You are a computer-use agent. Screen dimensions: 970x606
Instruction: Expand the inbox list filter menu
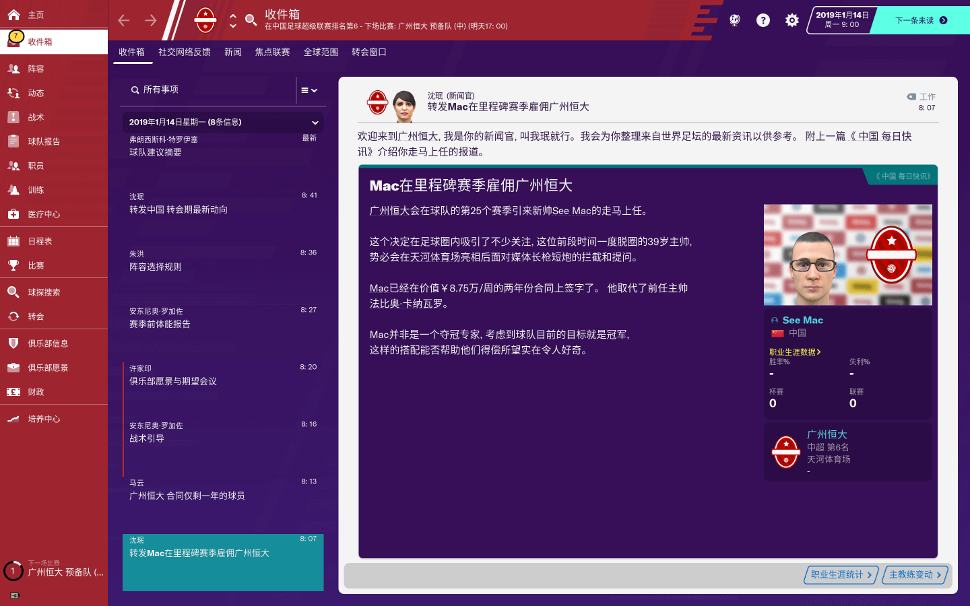309,90
